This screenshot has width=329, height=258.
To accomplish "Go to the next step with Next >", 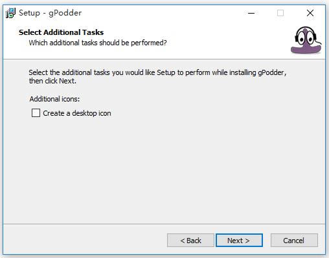I will pyautogui.click(x=239, y=241).
